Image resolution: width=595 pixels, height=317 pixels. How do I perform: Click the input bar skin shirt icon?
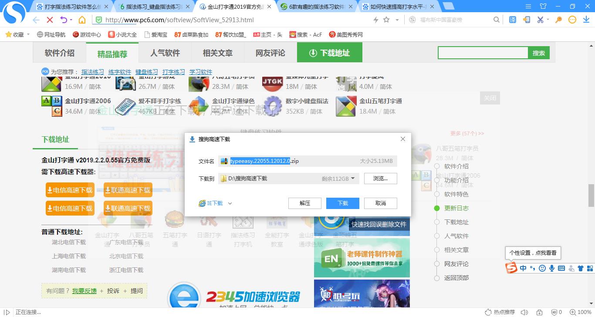point(580,268)
